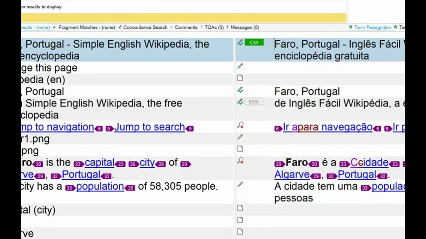This screenshot has height=239, width=426.
Task: Click the rejected status icon on the 'is the capital city' row
Action: (x=240, y=161)
